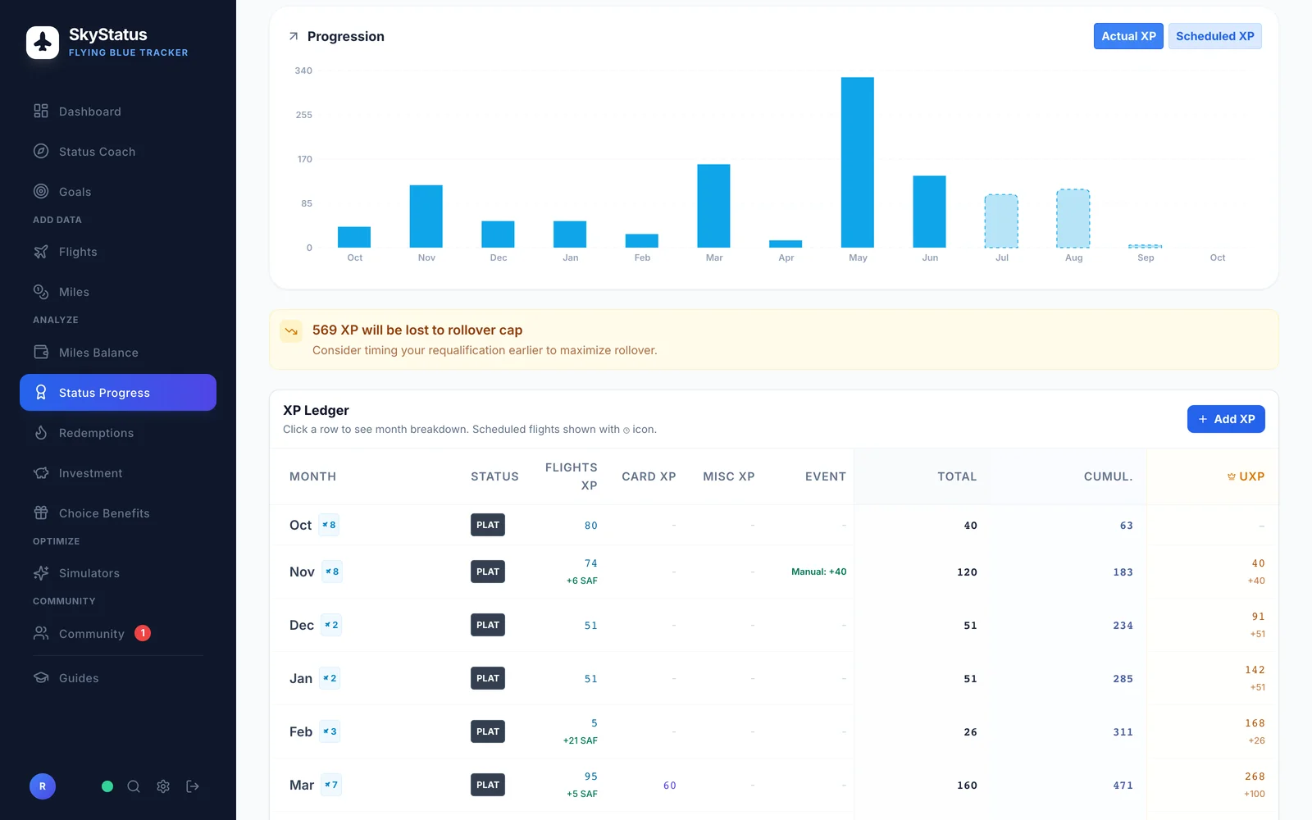
Task: Open the user avatar R
Action: tap(43, 786)
